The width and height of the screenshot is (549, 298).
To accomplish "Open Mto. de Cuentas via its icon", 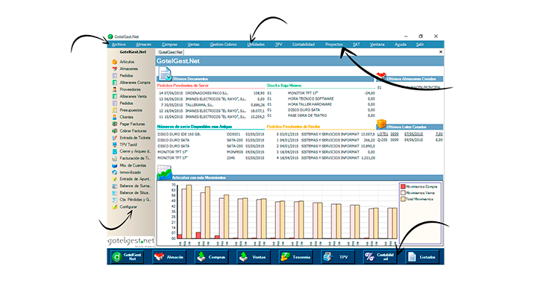I will point(114,165).
